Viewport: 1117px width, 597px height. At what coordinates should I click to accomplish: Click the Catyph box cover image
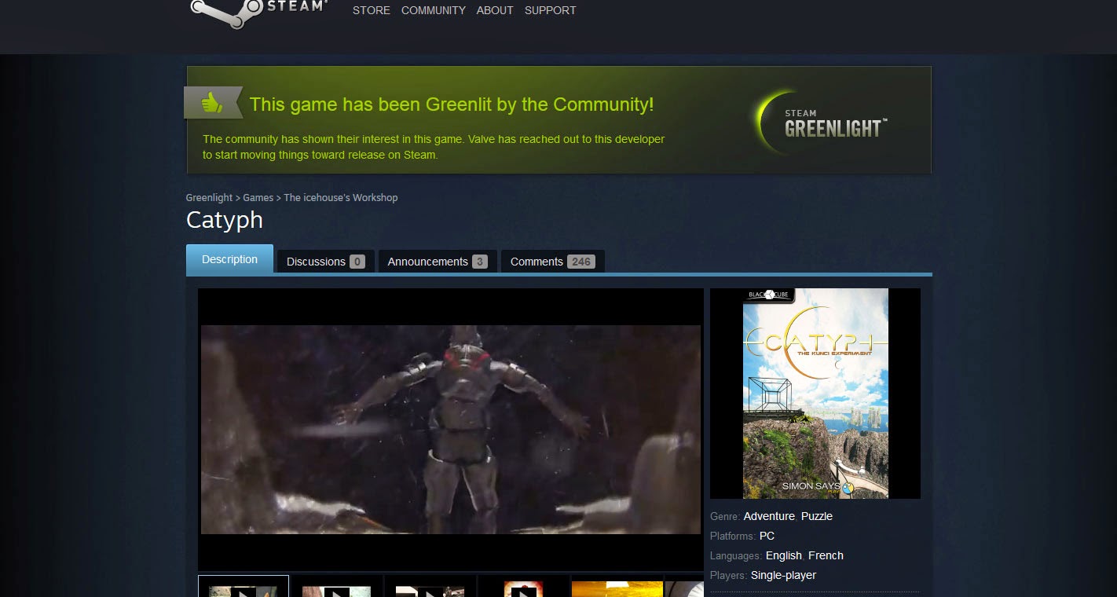[815, 394]
